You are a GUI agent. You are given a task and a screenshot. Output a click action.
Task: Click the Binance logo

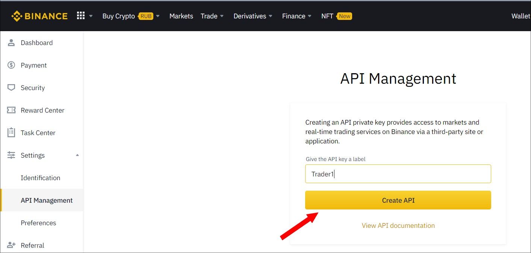[39, 16]
